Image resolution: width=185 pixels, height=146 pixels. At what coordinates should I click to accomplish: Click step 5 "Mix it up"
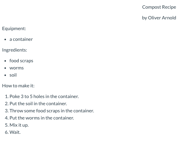coord(19,125)
